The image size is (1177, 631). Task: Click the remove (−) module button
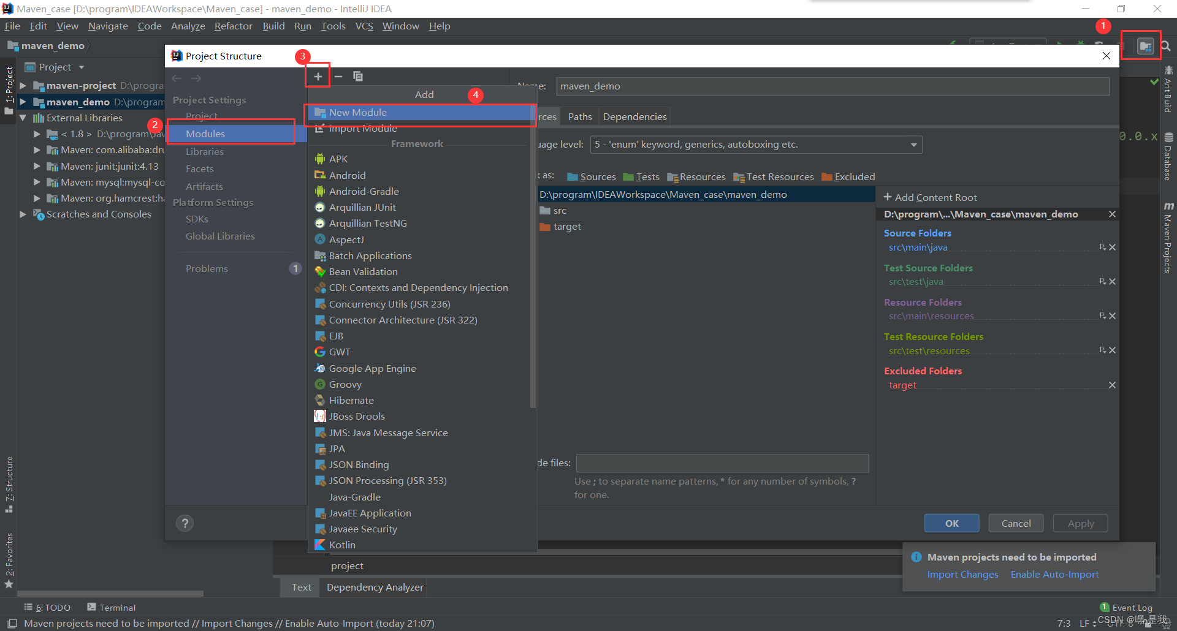338,77
